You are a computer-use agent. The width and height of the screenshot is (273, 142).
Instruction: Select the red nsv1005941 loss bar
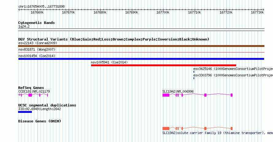tap(163, 65)
